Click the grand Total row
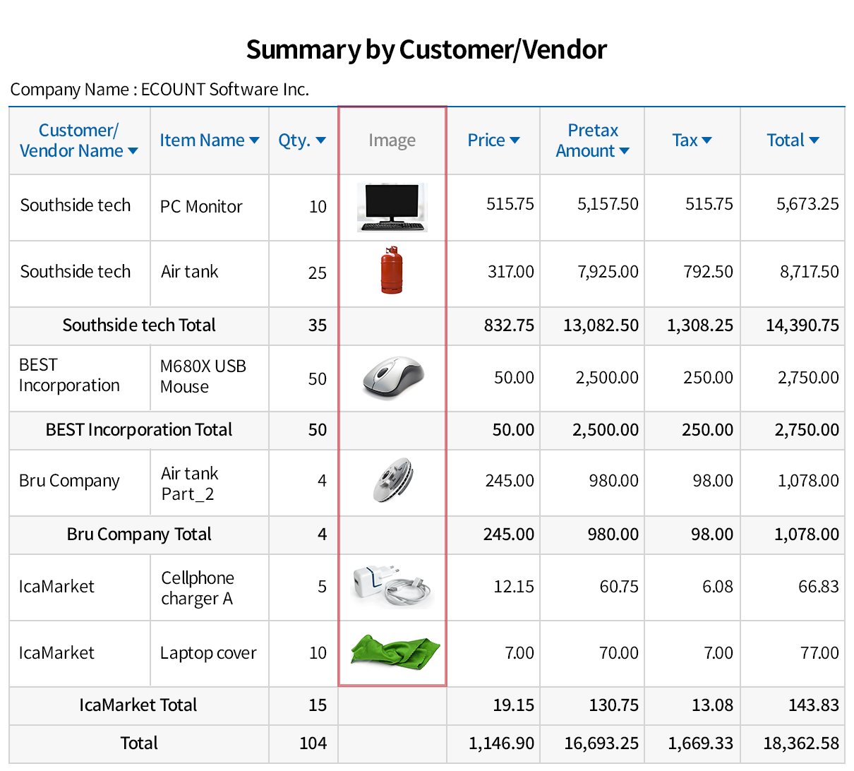 click(x=139, y=743)
